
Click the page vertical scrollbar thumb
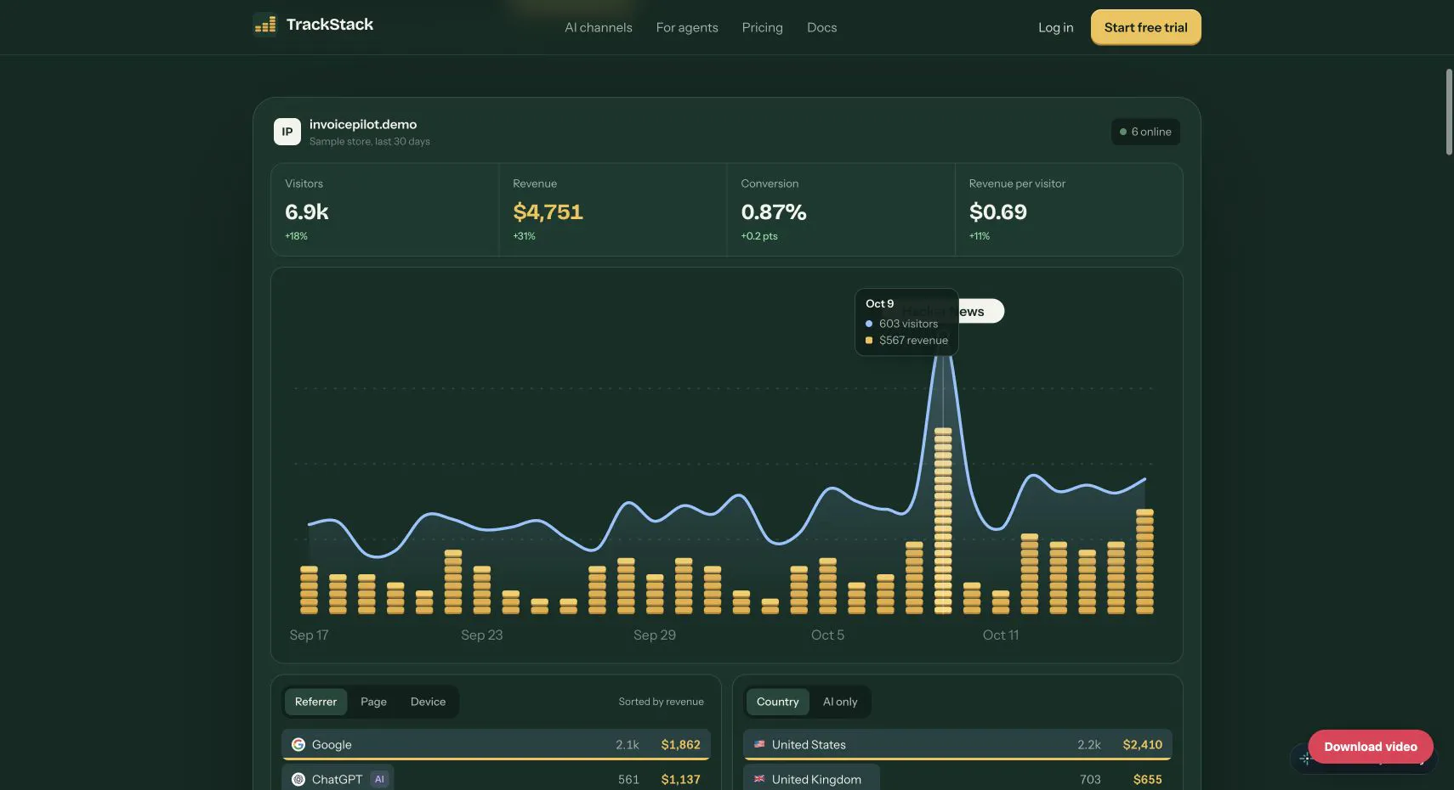[1449, 112]
